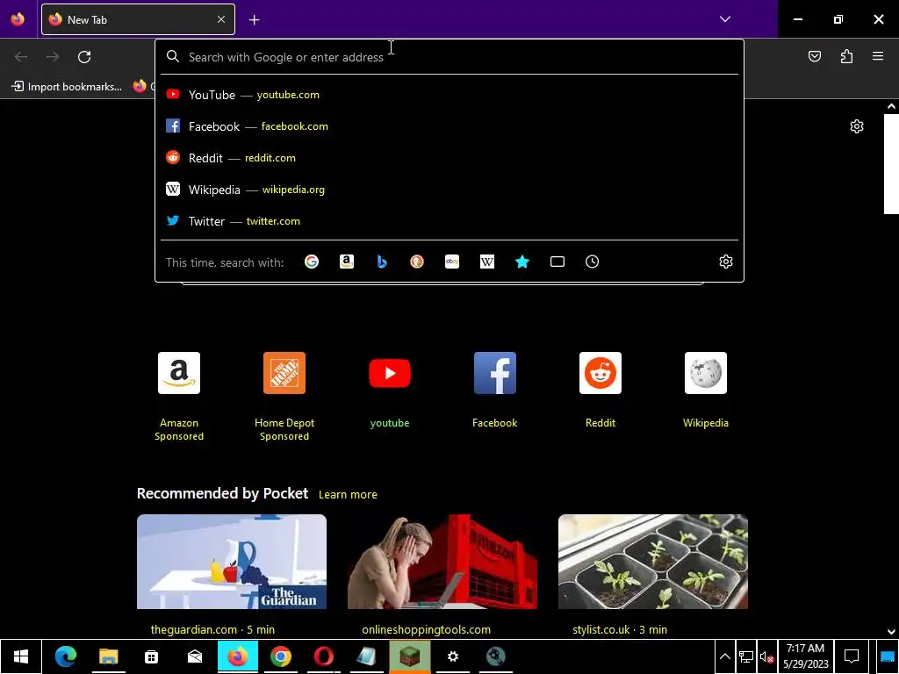Open File Explorer from taskbar

(108, 656)
